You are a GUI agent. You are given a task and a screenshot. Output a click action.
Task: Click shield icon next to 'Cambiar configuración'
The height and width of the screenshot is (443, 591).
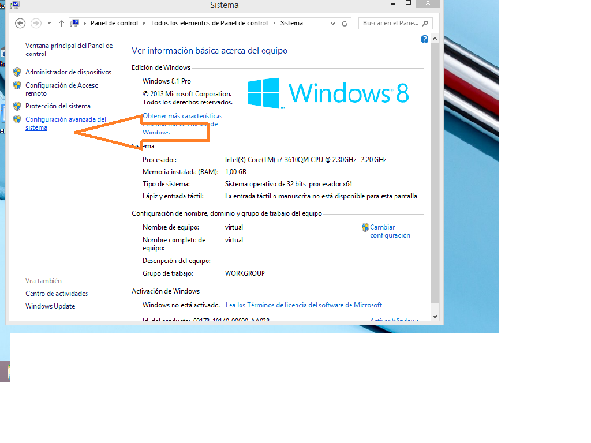tap(365, 227)
